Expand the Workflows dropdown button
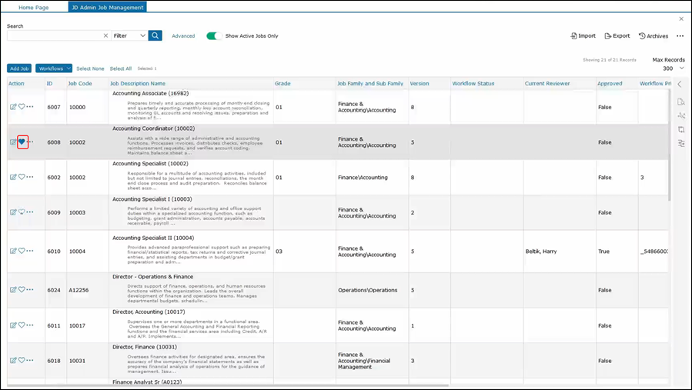This screenshot has height=390, width=692. [x=53, y=68]
